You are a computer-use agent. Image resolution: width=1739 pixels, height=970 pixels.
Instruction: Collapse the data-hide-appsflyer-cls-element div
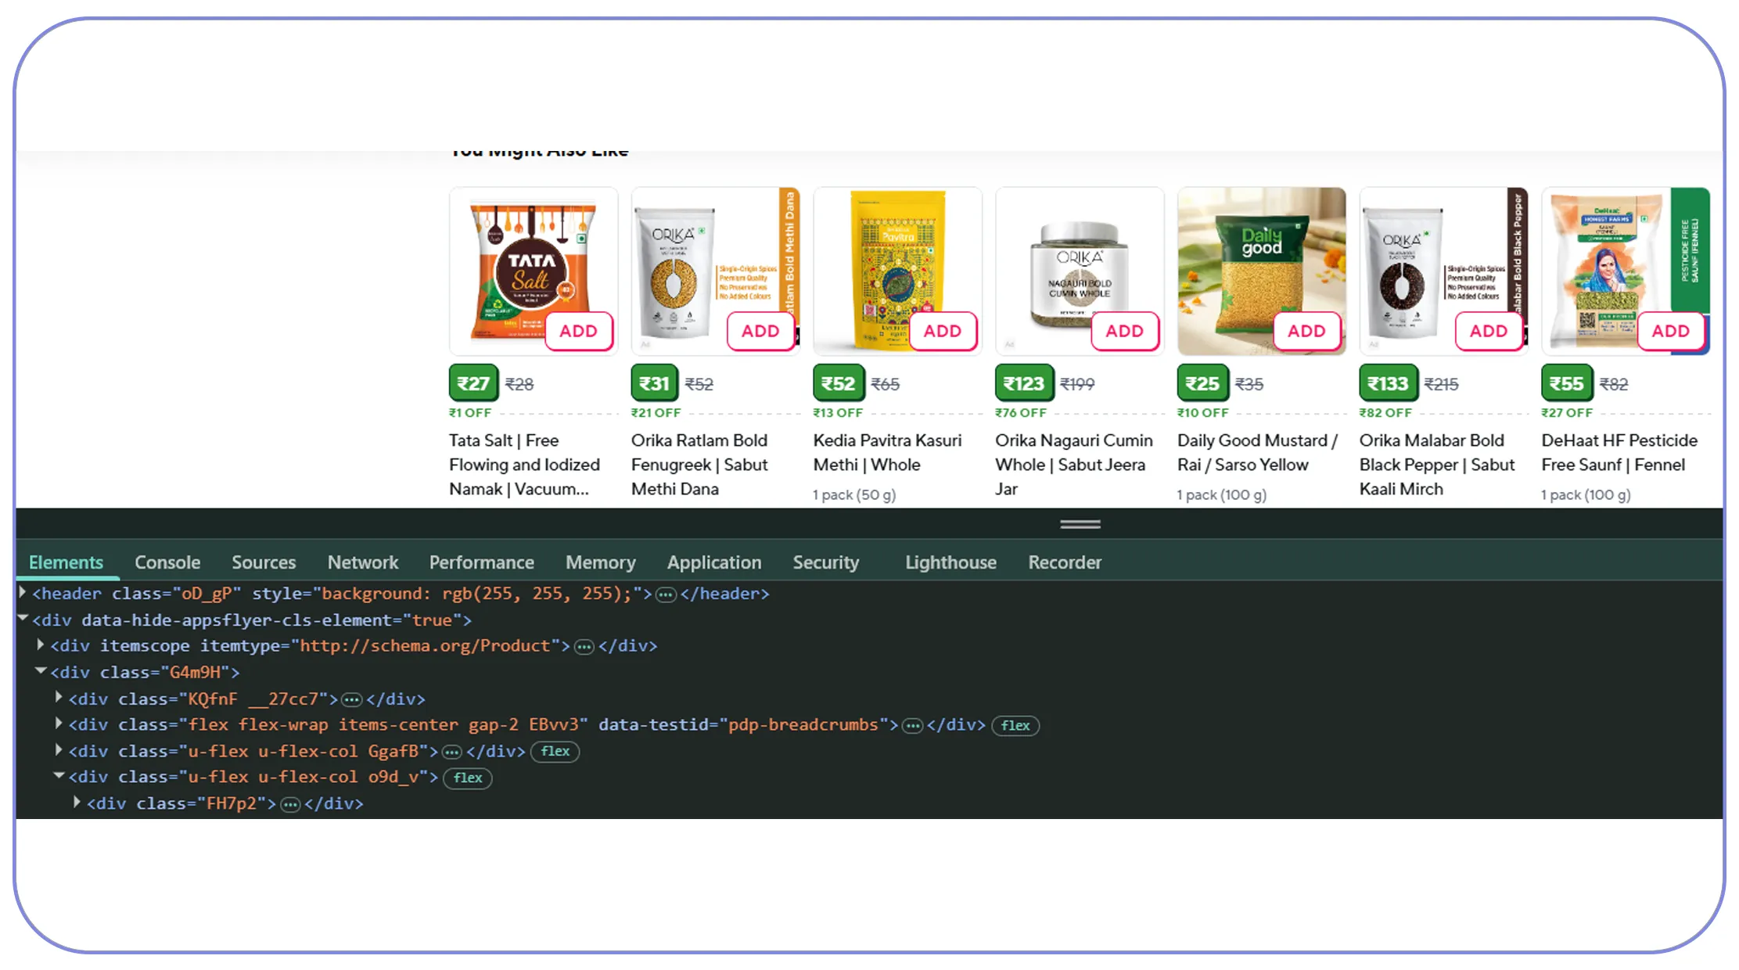23,619
